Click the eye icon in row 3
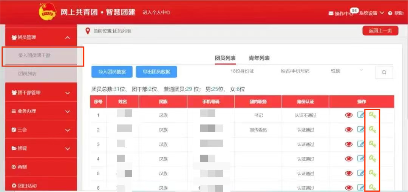 pyautogui.click(x=349, y=144)
